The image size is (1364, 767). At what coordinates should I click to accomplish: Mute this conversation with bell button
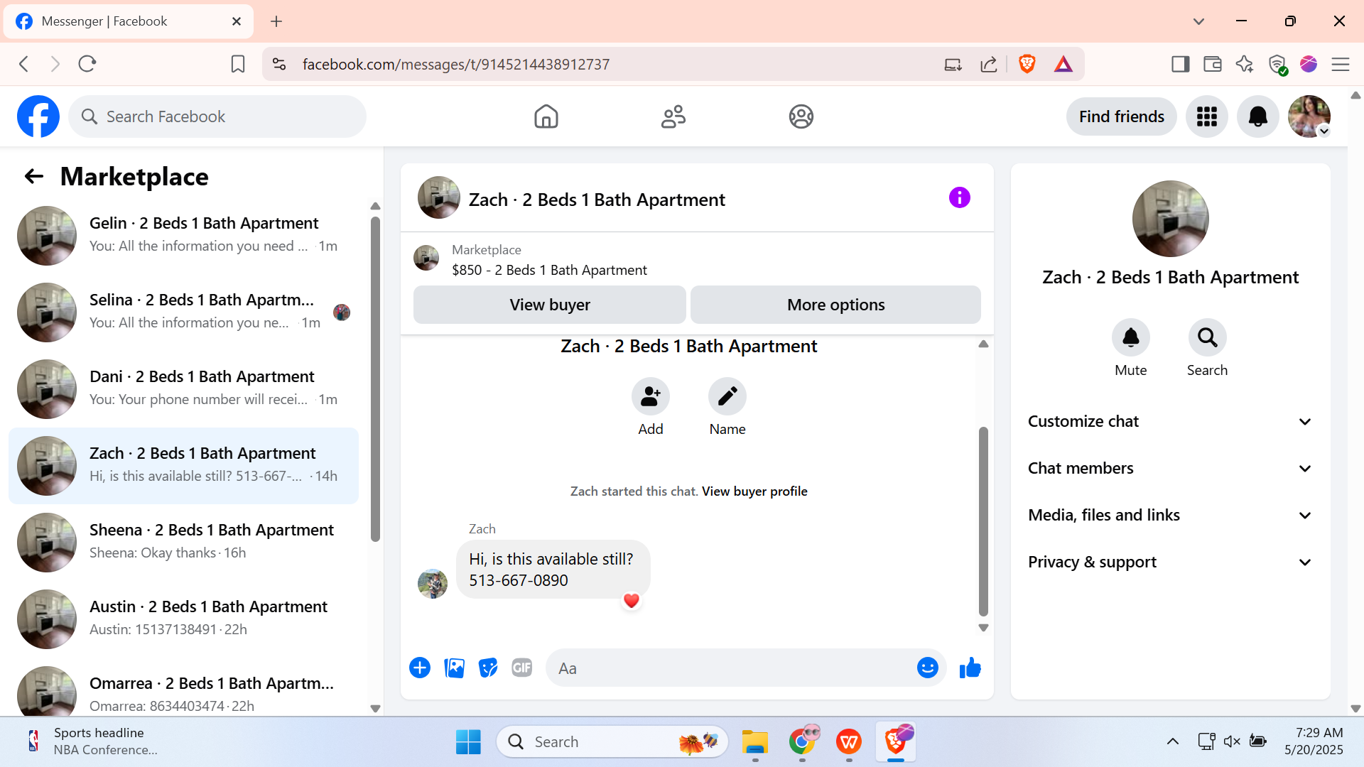tap(1130, 338)
